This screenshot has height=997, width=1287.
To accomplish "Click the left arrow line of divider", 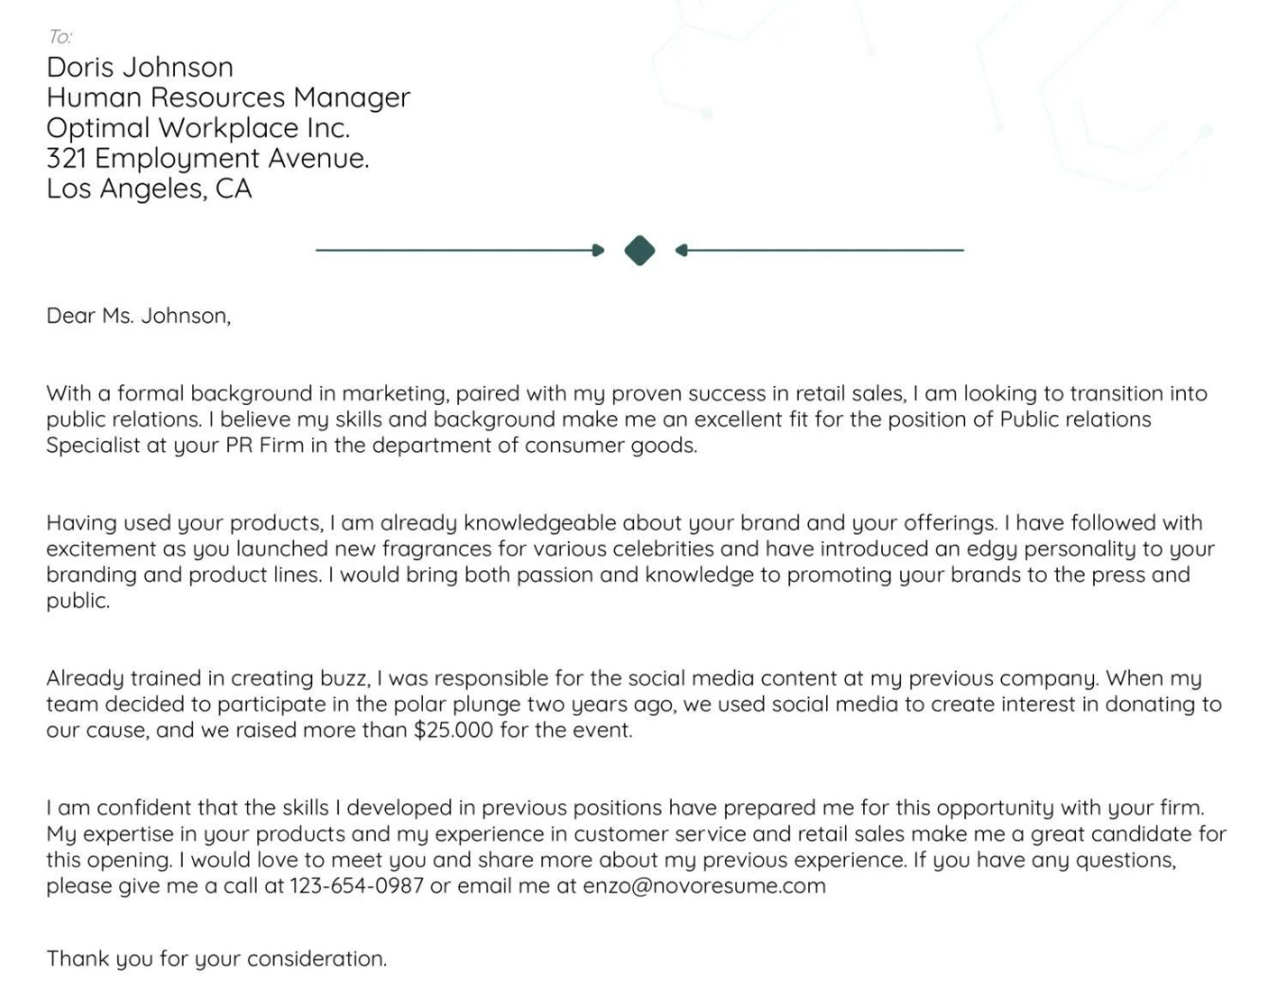I will click(460, 251).
